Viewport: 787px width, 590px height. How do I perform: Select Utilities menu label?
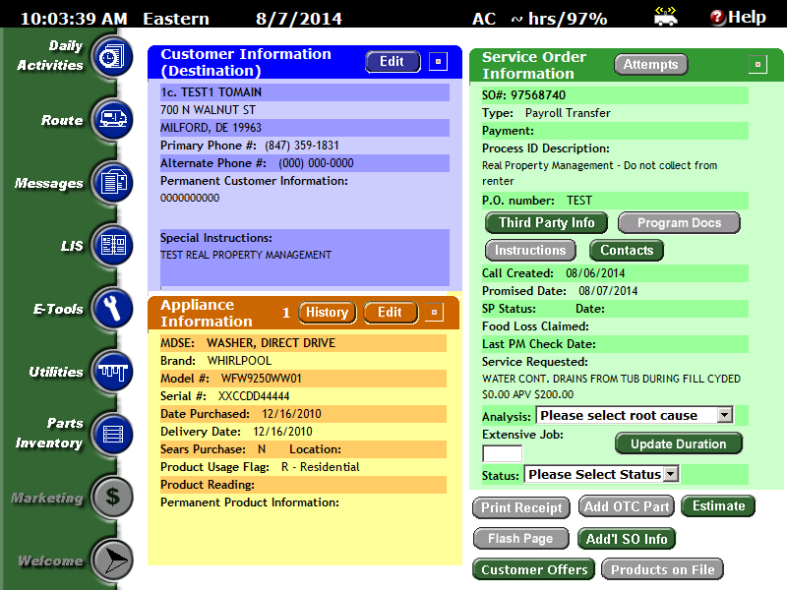[x=56, y=372]
